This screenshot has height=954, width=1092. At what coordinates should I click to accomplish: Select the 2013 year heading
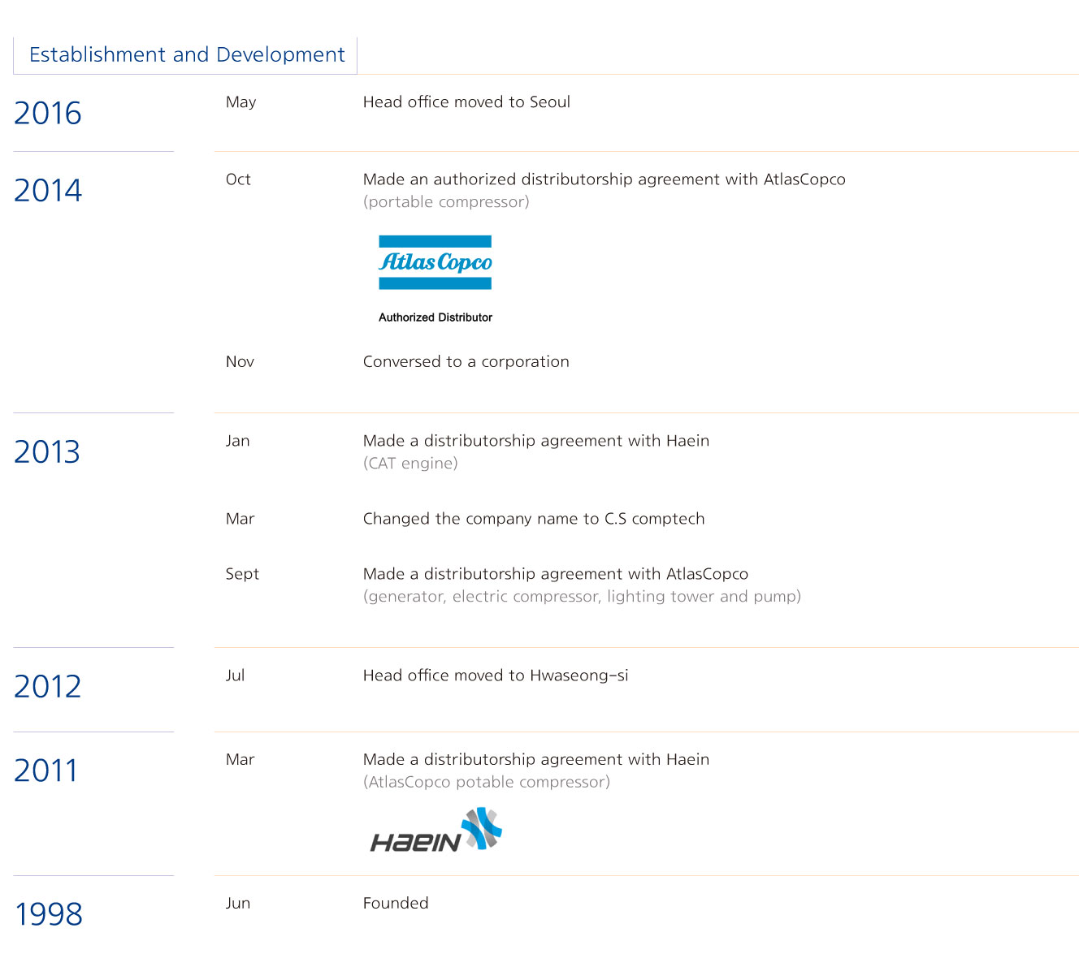(x=47, y=452)
